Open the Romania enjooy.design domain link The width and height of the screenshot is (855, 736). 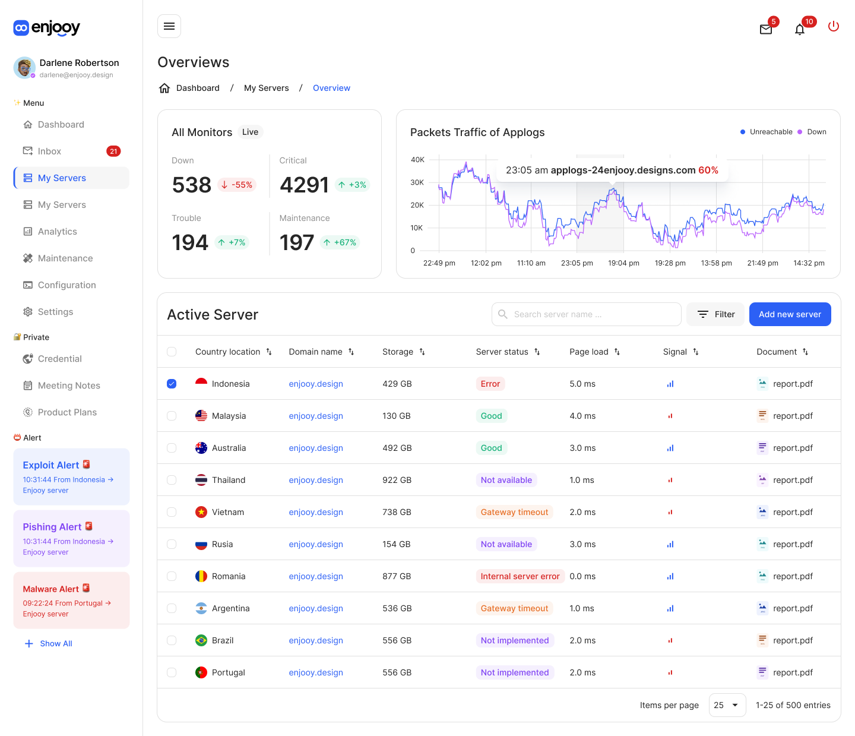315,576
